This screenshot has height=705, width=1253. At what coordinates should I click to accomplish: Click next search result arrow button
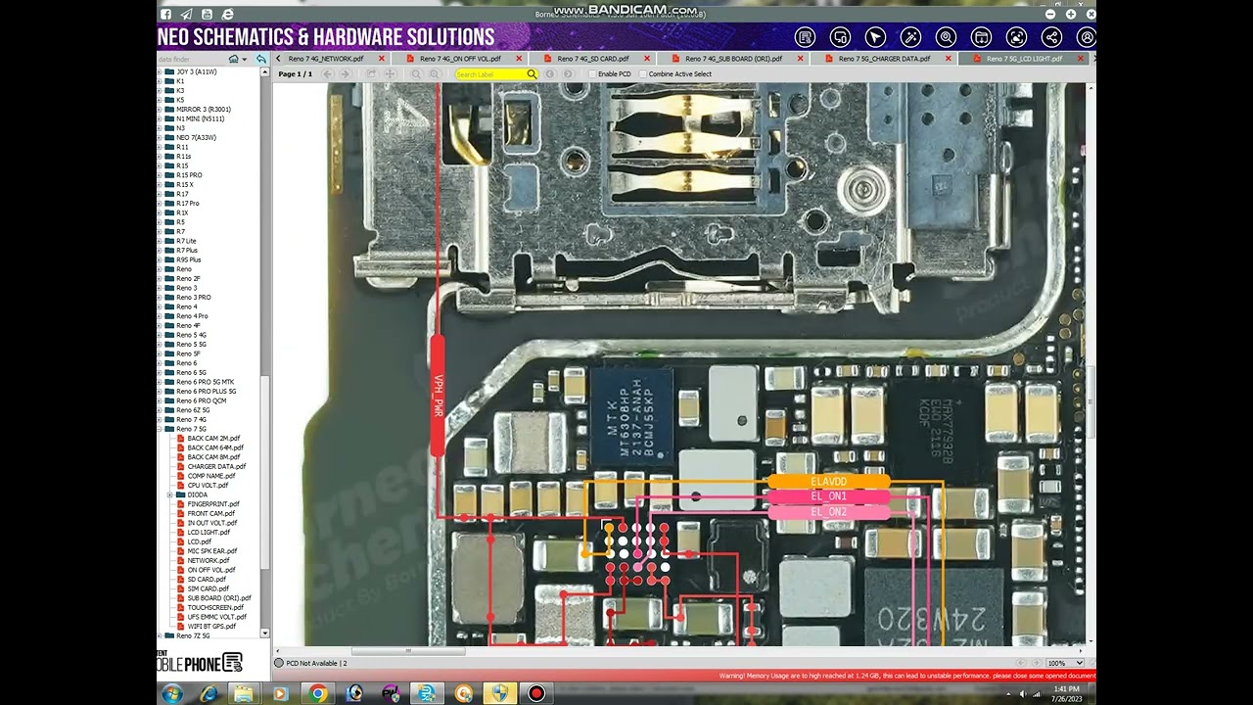click(x=567, y=74)
